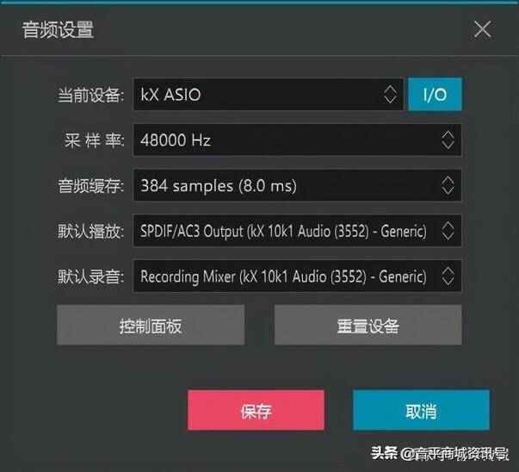Expand the 48000 Hz sample rate dropdown
This screenshot has height=472, width=519.
[297, 140]
